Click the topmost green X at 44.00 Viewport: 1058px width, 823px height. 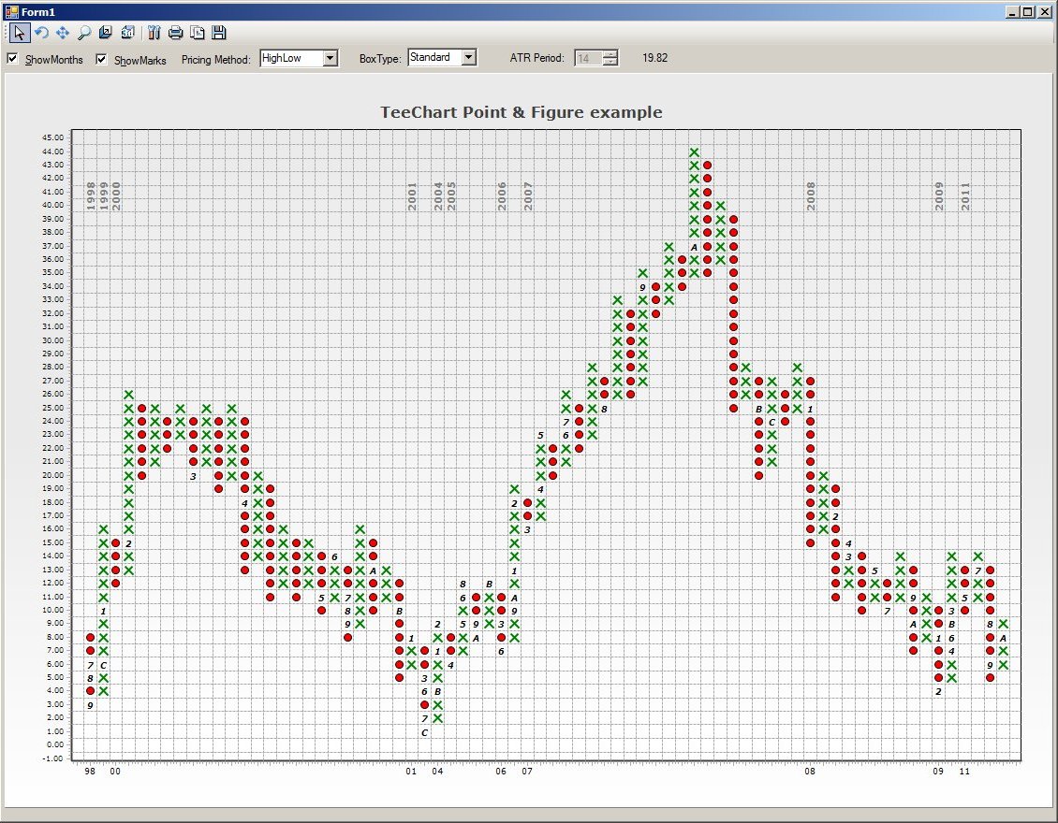695,152
